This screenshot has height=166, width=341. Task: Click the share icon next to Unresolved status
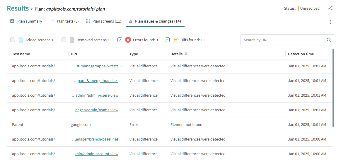330,8
